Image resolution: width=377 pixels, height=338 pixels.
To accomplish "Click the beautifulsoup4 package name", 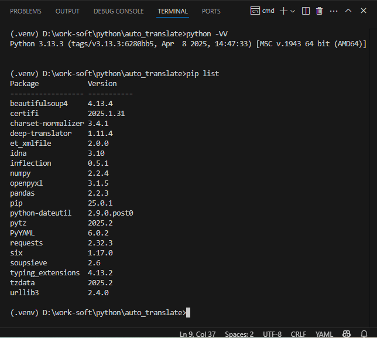I will tap(39, 104).
